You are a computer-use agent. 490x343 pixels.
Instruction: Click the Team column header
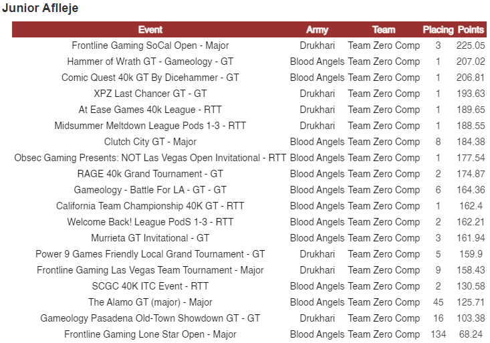point(384,29)
